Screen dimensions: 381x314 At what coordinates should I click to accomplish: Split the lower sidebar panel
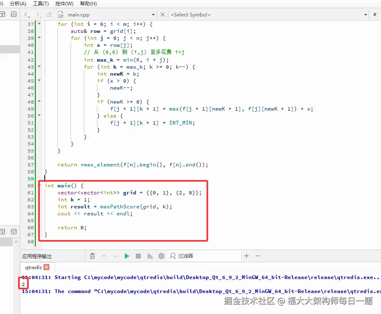(2, 231)
